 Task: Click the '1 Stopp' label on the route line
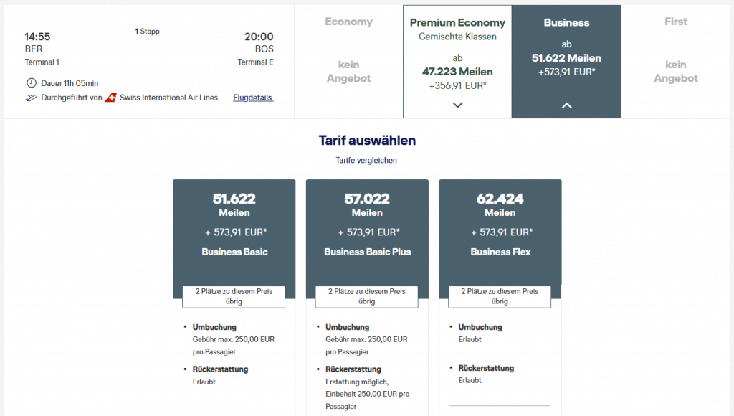coord(148,32)
